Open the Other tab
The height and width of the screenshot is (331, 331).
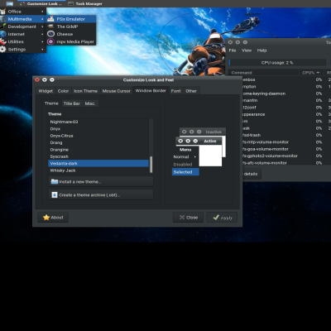191,91
